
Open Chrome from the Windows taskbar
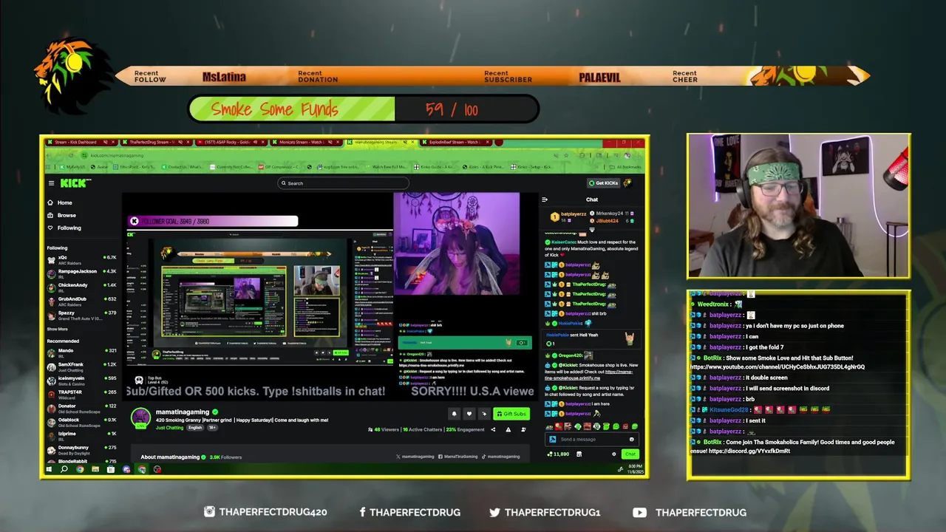tap(80, 469)
